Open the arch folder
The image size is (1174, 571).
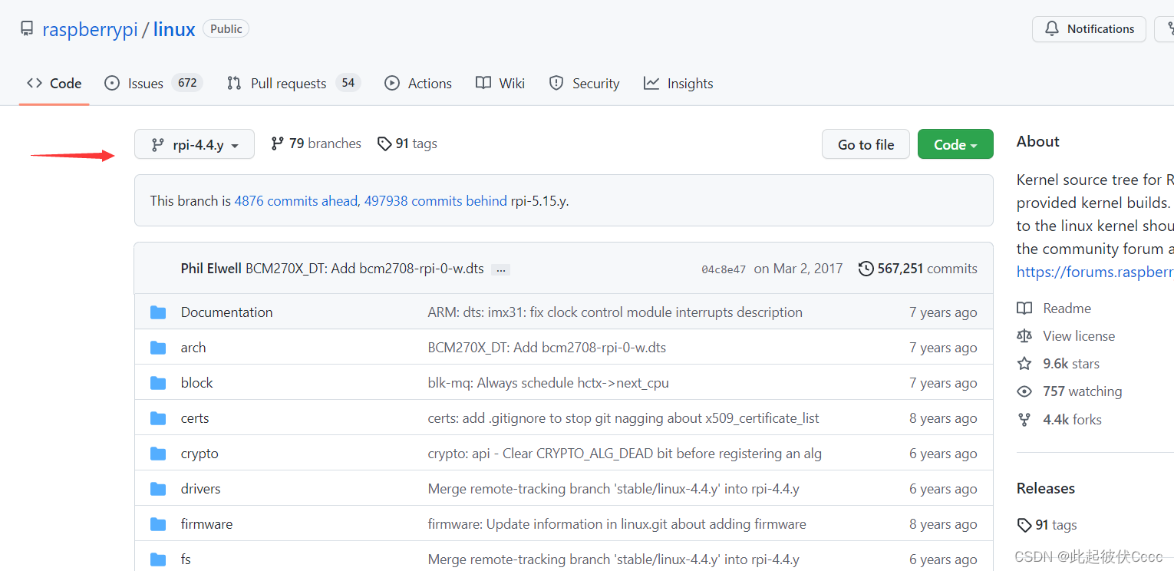(193, 348)
